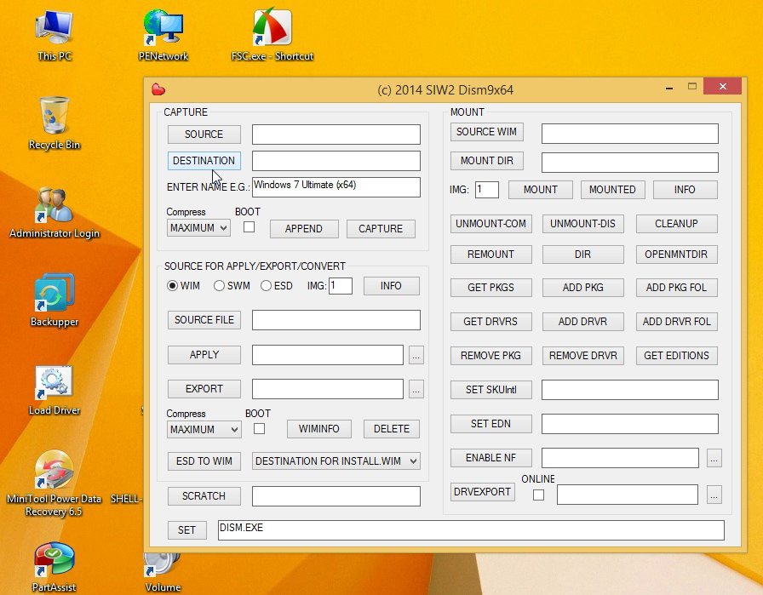The height and width of the screenshot is (595, 763).
Task: Click the ADD DRVR button
Action: click(x=583, y=322)
